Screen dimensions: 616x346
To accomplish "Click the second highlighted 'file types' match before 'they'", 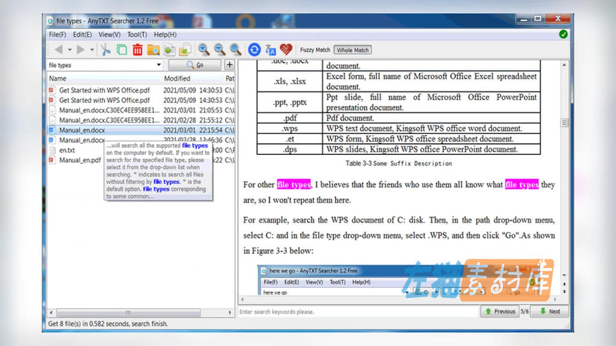I will coord(522,184).
